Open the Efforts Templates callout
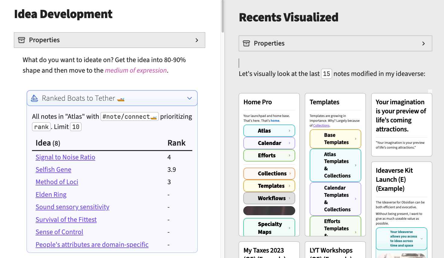444x258 pixels. click(x=335, y=226)
